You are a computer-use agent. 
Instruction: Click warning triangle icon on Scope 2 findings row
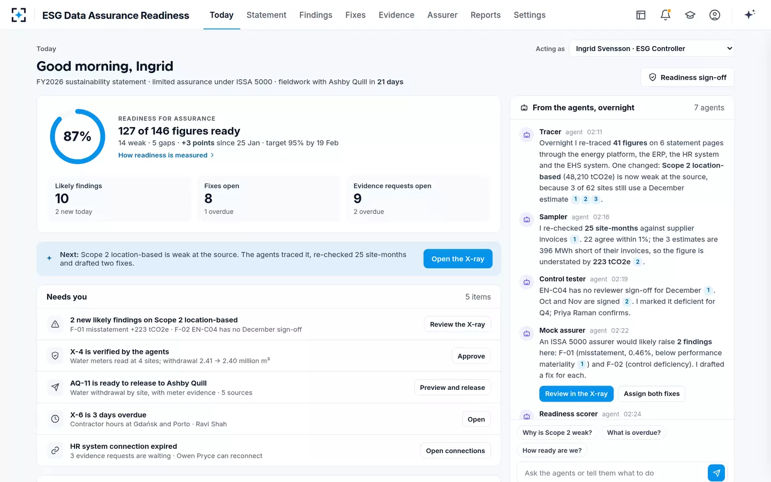55,324
